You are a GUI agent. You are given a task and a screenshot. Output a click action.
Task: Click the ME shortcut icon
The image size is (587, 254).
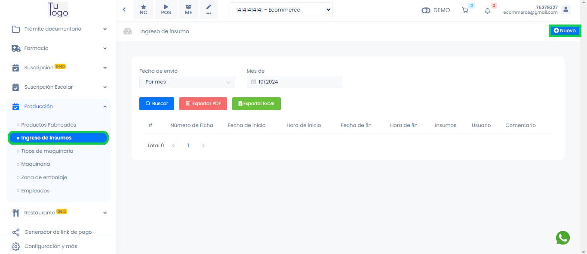tap(188, 10)
